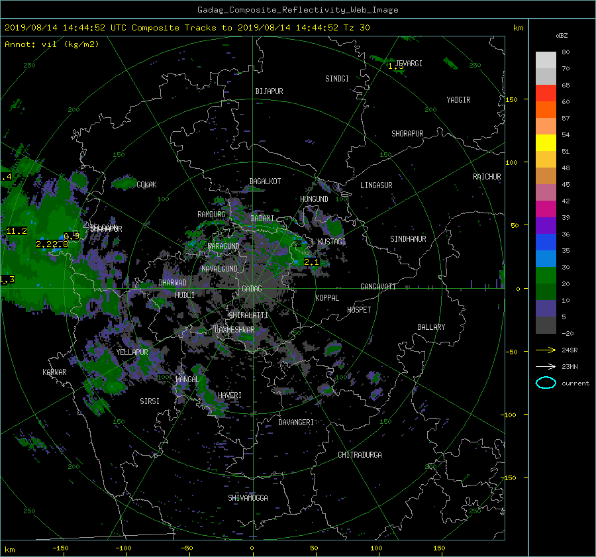Click the SIRSI town label
Image resolution: width=596 pixels, height=557 pixels.
[x=150, y=401]
